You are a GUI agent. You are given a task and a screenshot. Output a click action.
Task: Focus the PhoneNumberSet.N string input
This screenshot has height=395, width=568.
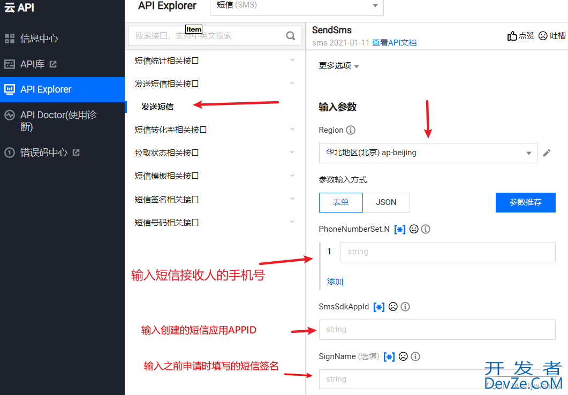click(448, 252)
